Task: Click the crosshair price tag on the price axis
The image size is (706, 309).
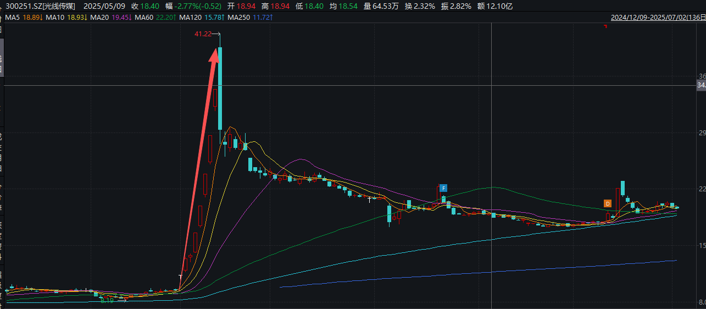Action: (x=701, y=85)
